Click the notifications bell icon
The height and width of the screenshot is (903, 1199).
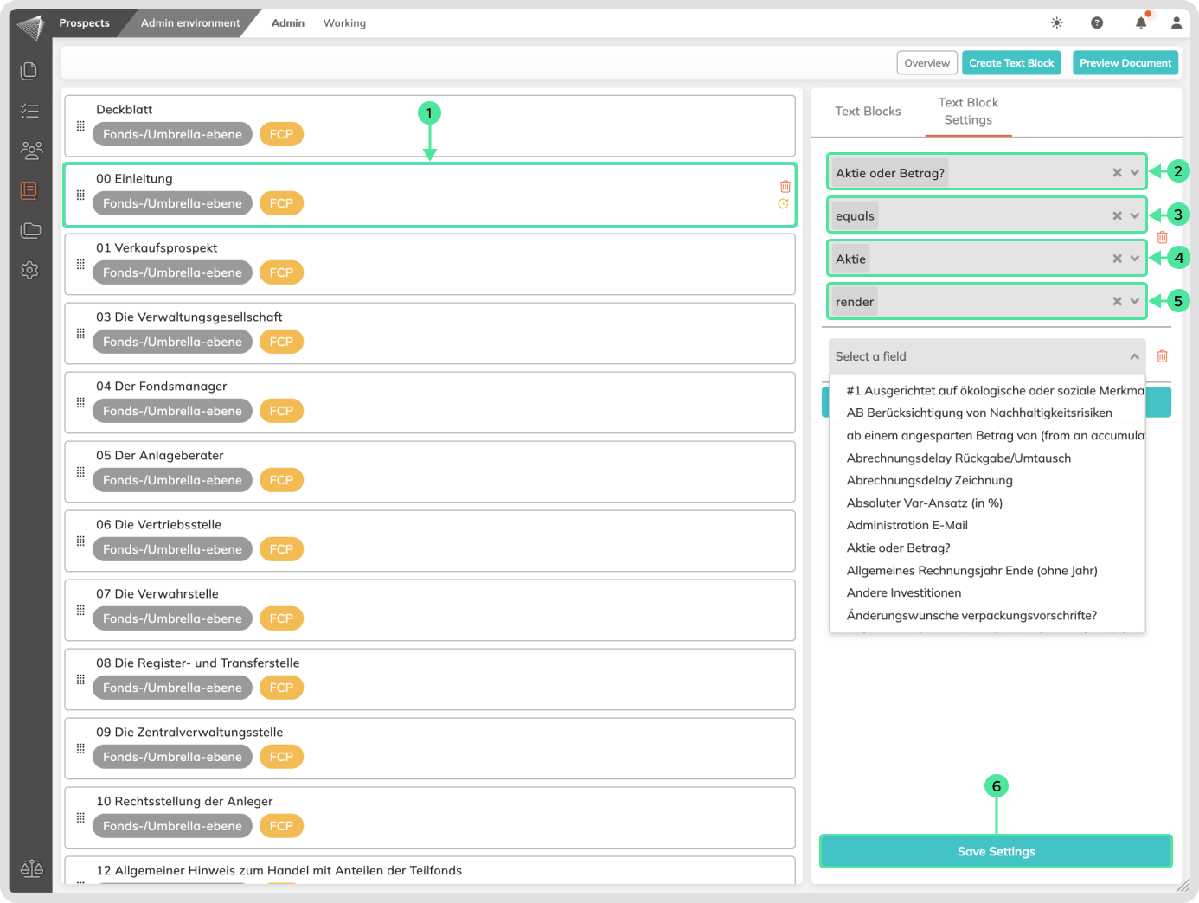click(1141, 23)
